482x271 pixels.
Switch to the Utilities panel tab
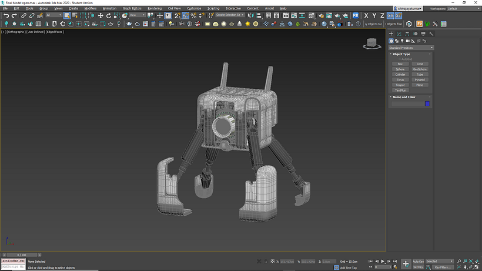[x=431, y=34]
